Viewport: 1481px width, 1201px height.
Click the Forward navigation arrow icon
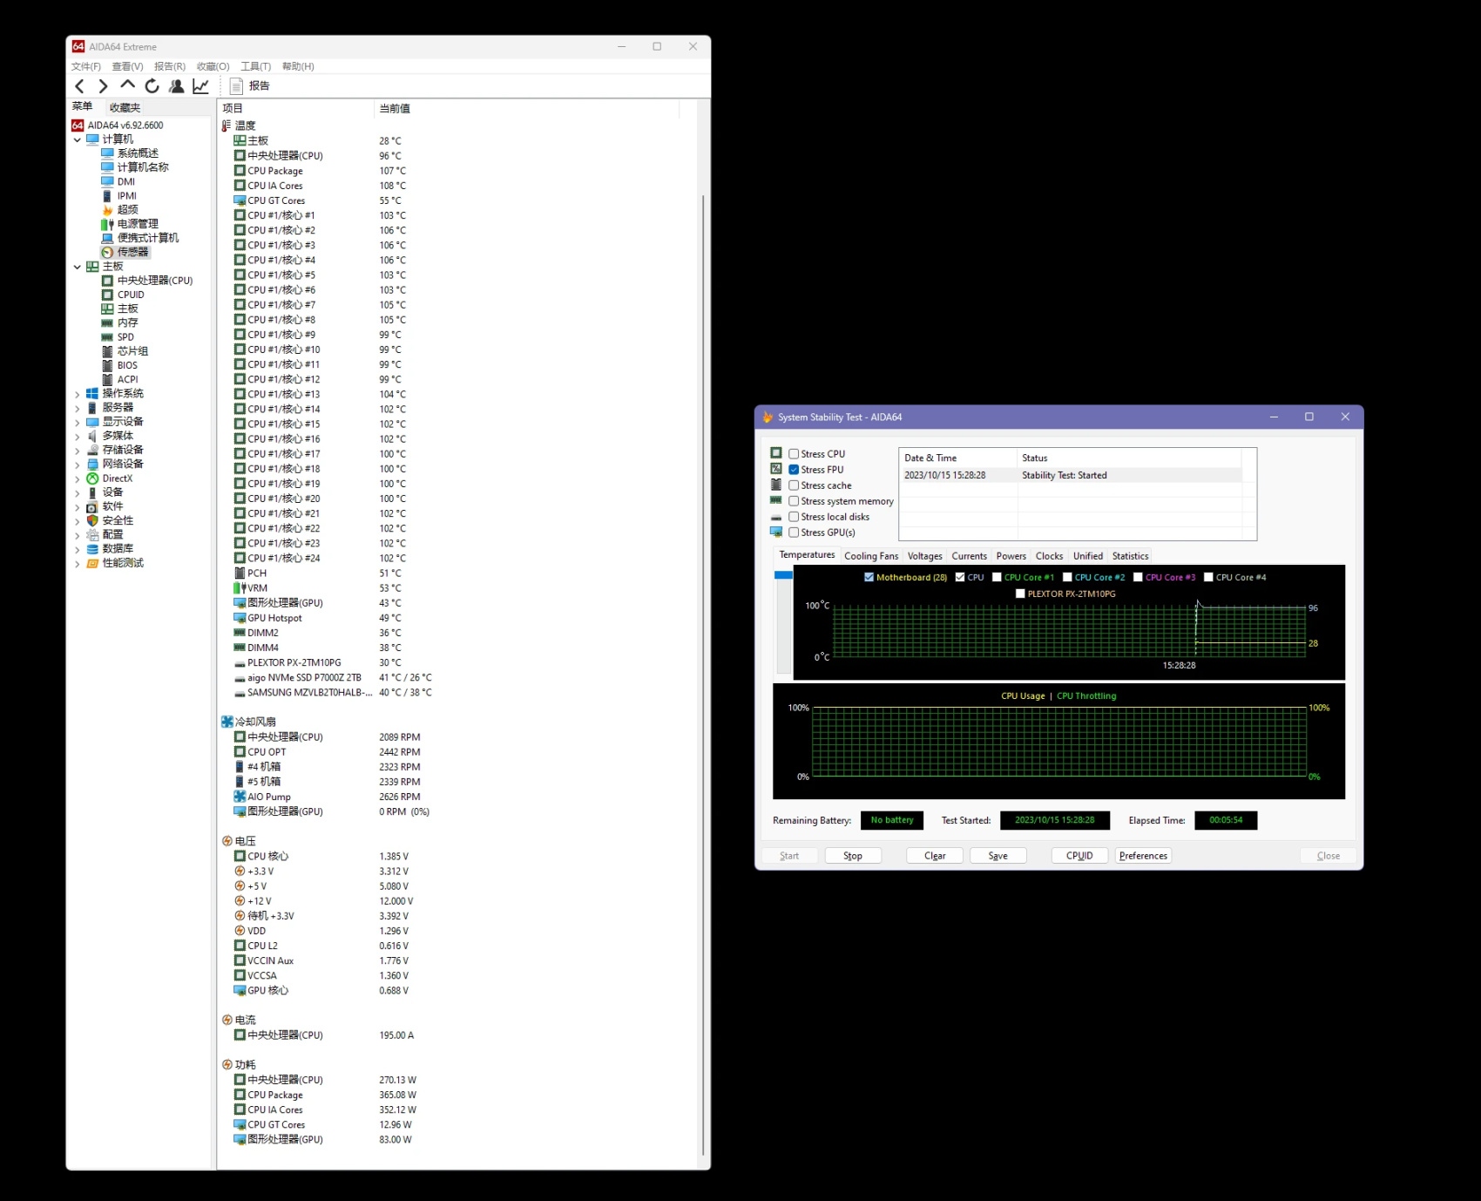click(104, 85)
